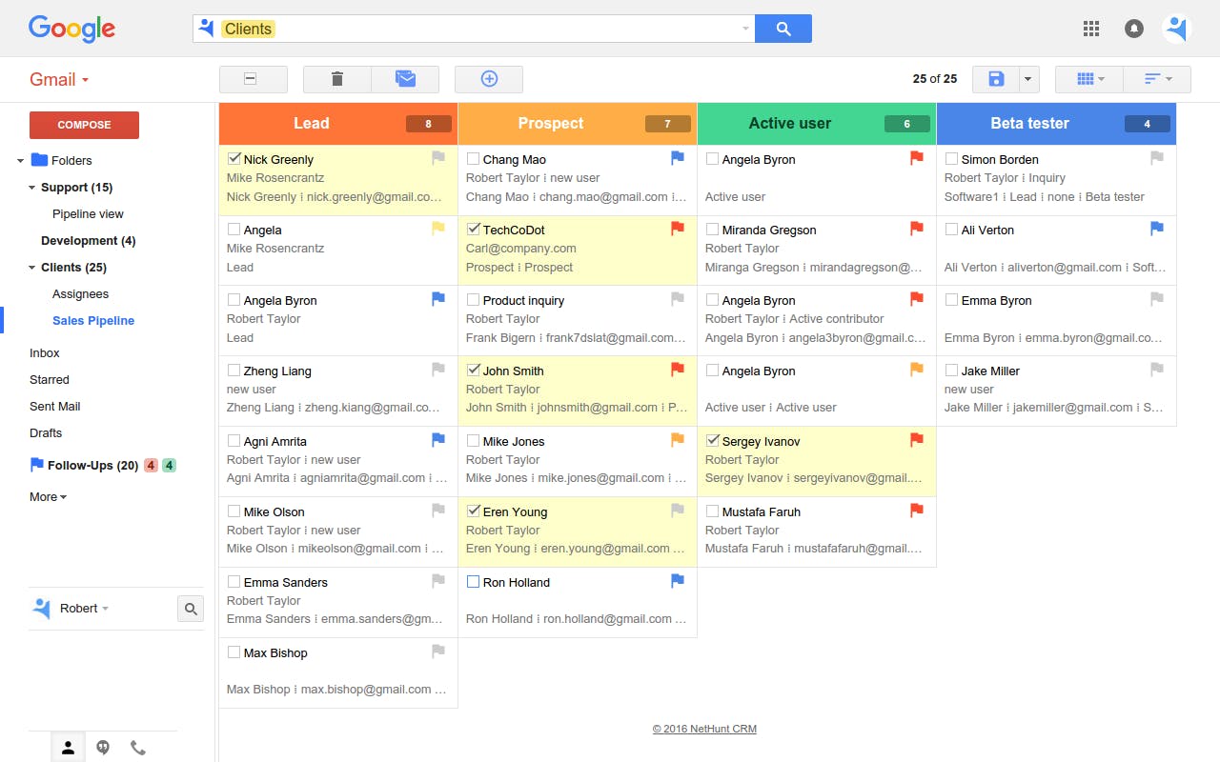Click the trash delete icon in toolbar
Screen dimensions: 1220x762
point(336,79)
